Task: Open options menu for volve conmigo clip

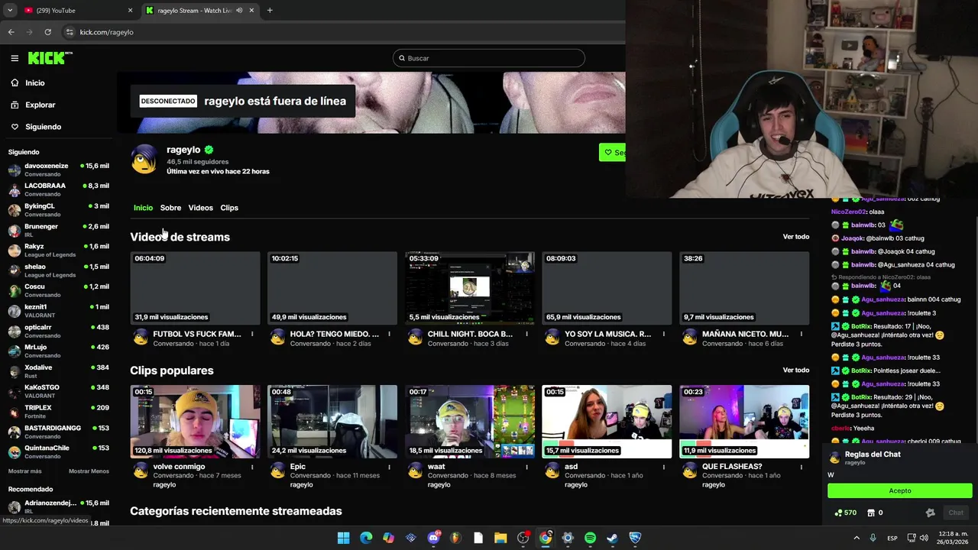Action: point(251,467)
